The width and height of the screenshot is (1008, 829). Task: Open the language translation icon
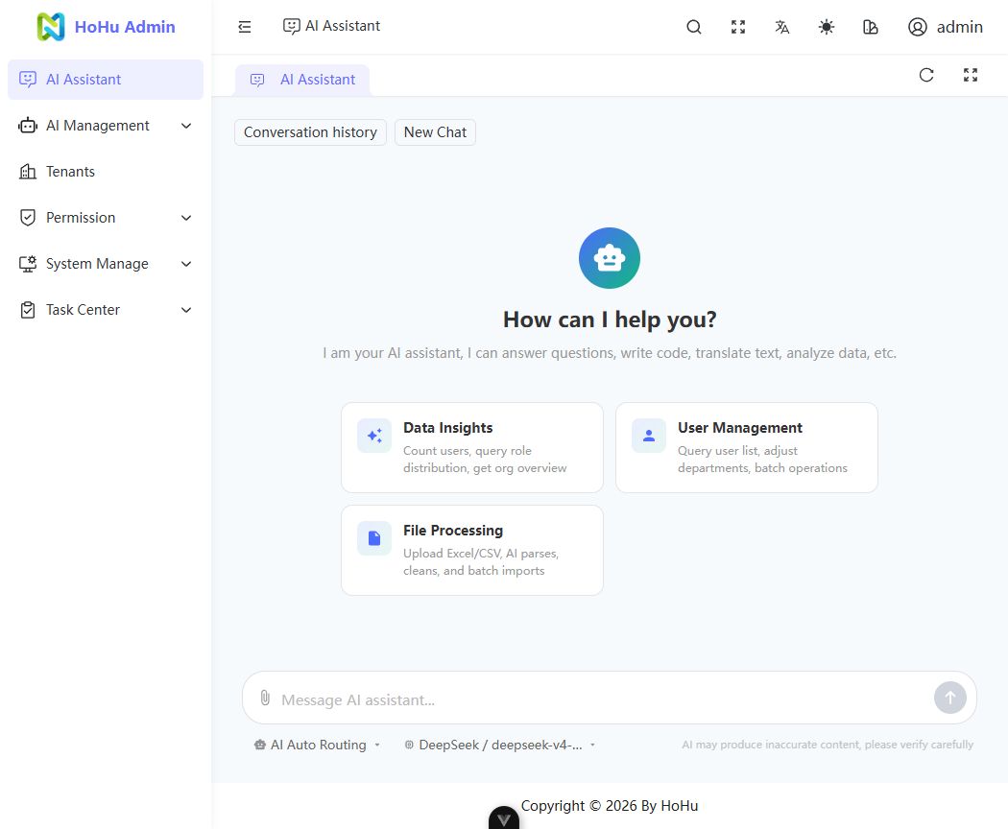781,26
